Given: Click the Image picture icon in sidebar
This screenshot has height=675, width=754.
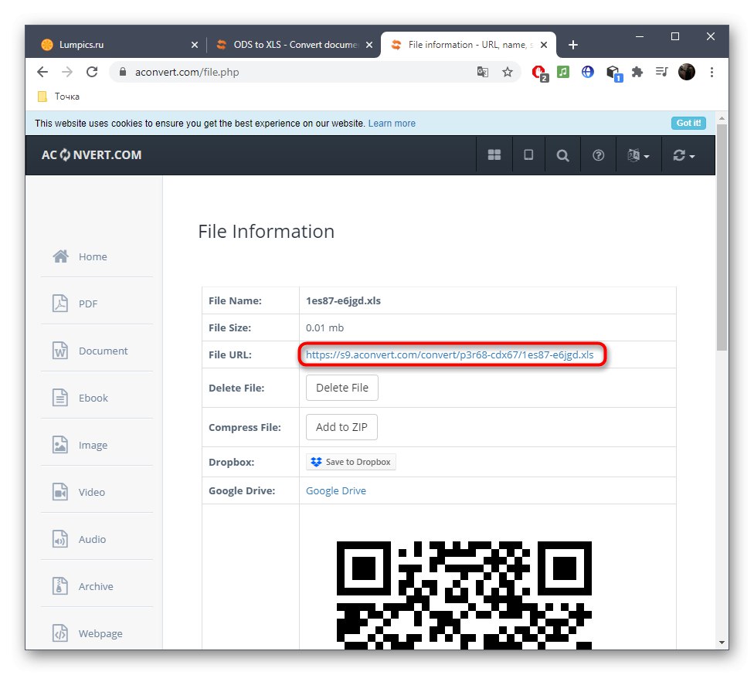Looking at the screenshot, I should click(60, 445).
